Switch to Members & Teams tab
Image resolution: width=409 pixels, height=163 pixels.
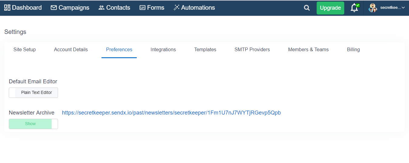tap(308, 49)
